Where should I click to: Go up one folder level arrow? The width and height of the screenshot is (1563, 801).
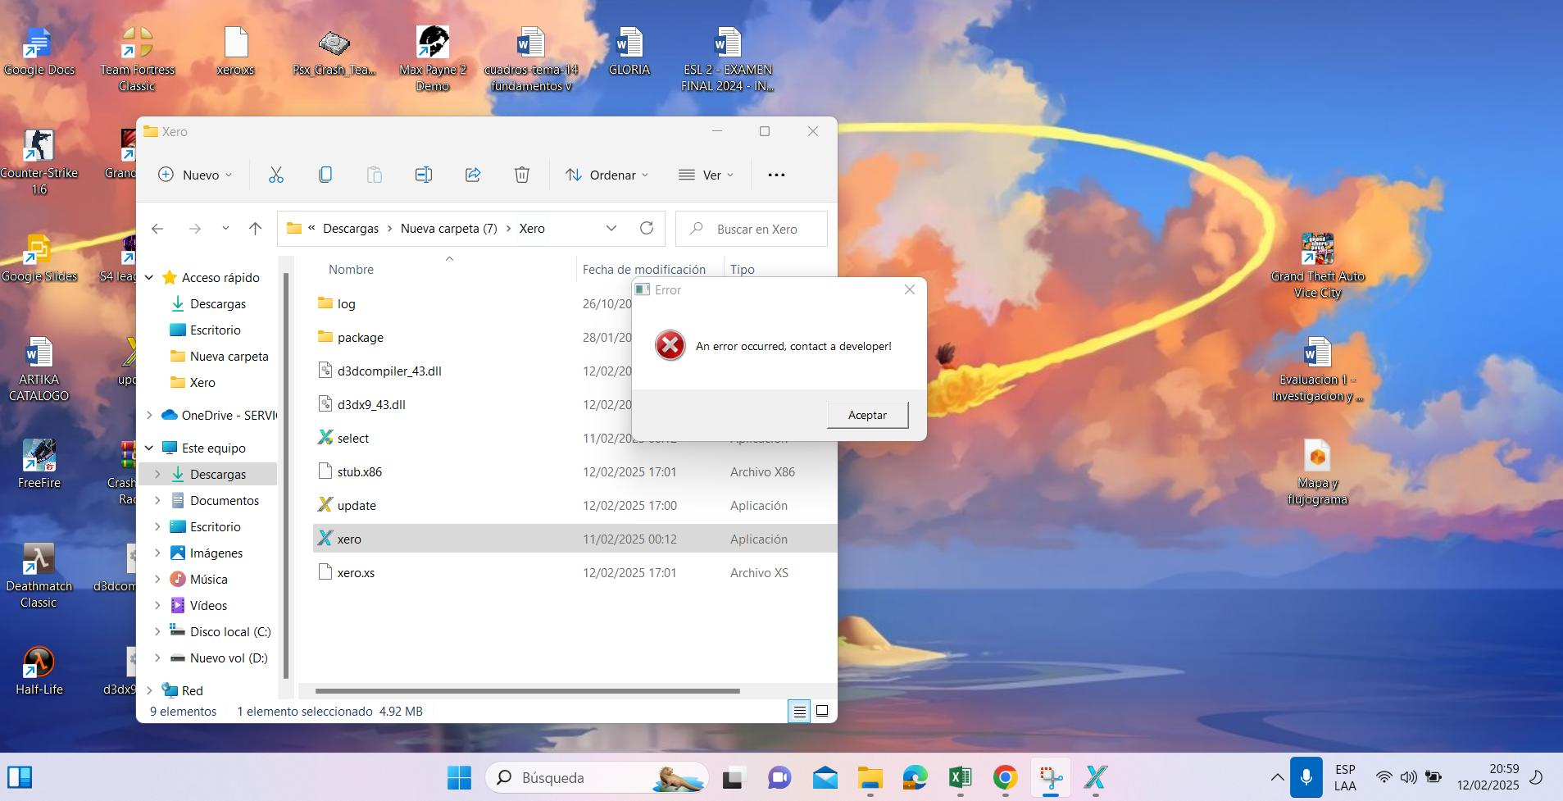tap(255, 229)
